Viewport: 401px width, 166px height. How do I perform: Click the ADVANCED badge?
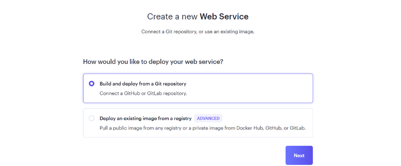pyautogui.click(x=208, y=118)
